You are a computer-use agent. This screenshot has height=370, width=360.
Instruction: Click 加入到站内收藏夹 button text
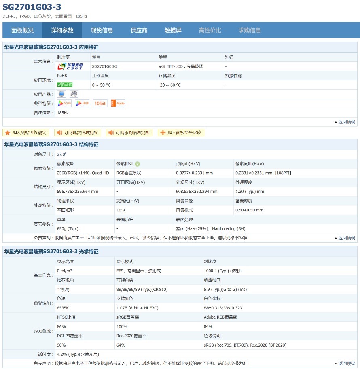29,133
